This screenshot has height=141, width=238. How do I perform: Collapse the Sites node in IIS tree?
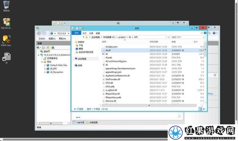point(42,62)
